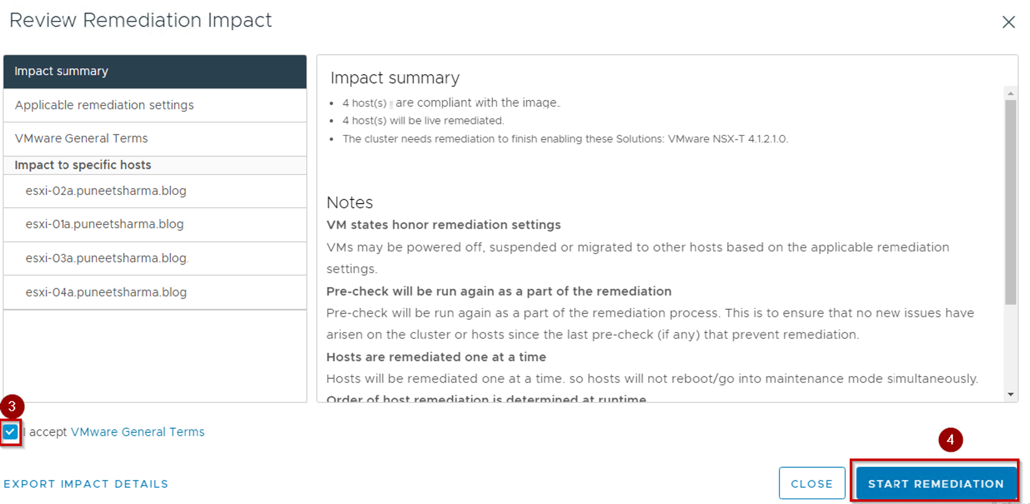Click the Notes heading in summary pane
1030x504 pixels.
(x=350, y=202)
